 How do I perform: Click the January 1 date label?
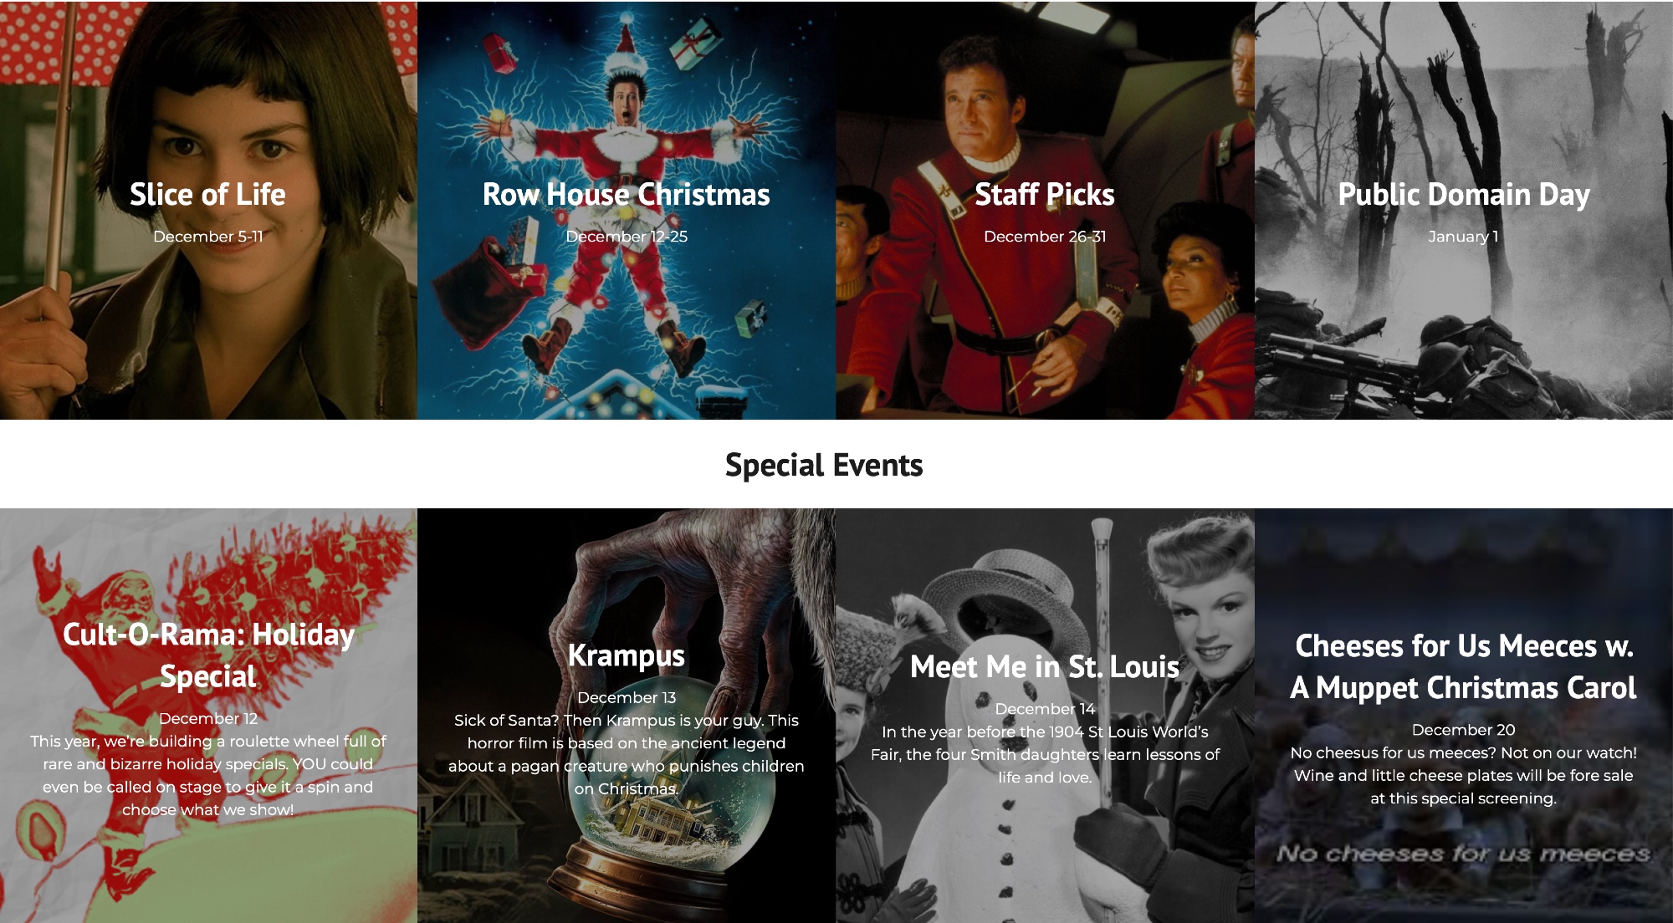pos(1463,237)
